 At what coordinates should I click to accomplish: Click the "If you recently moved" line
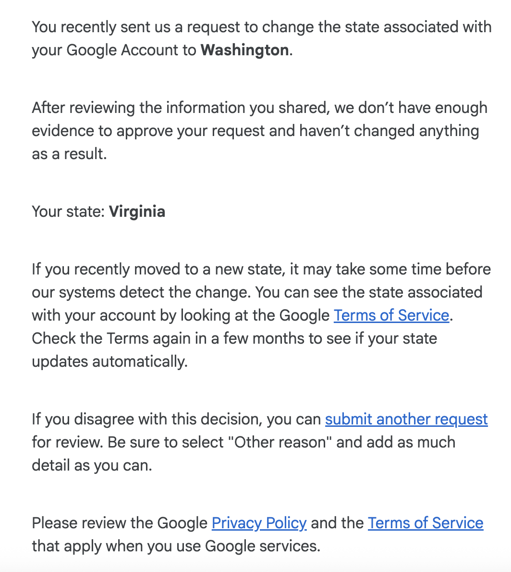point(261,269)
